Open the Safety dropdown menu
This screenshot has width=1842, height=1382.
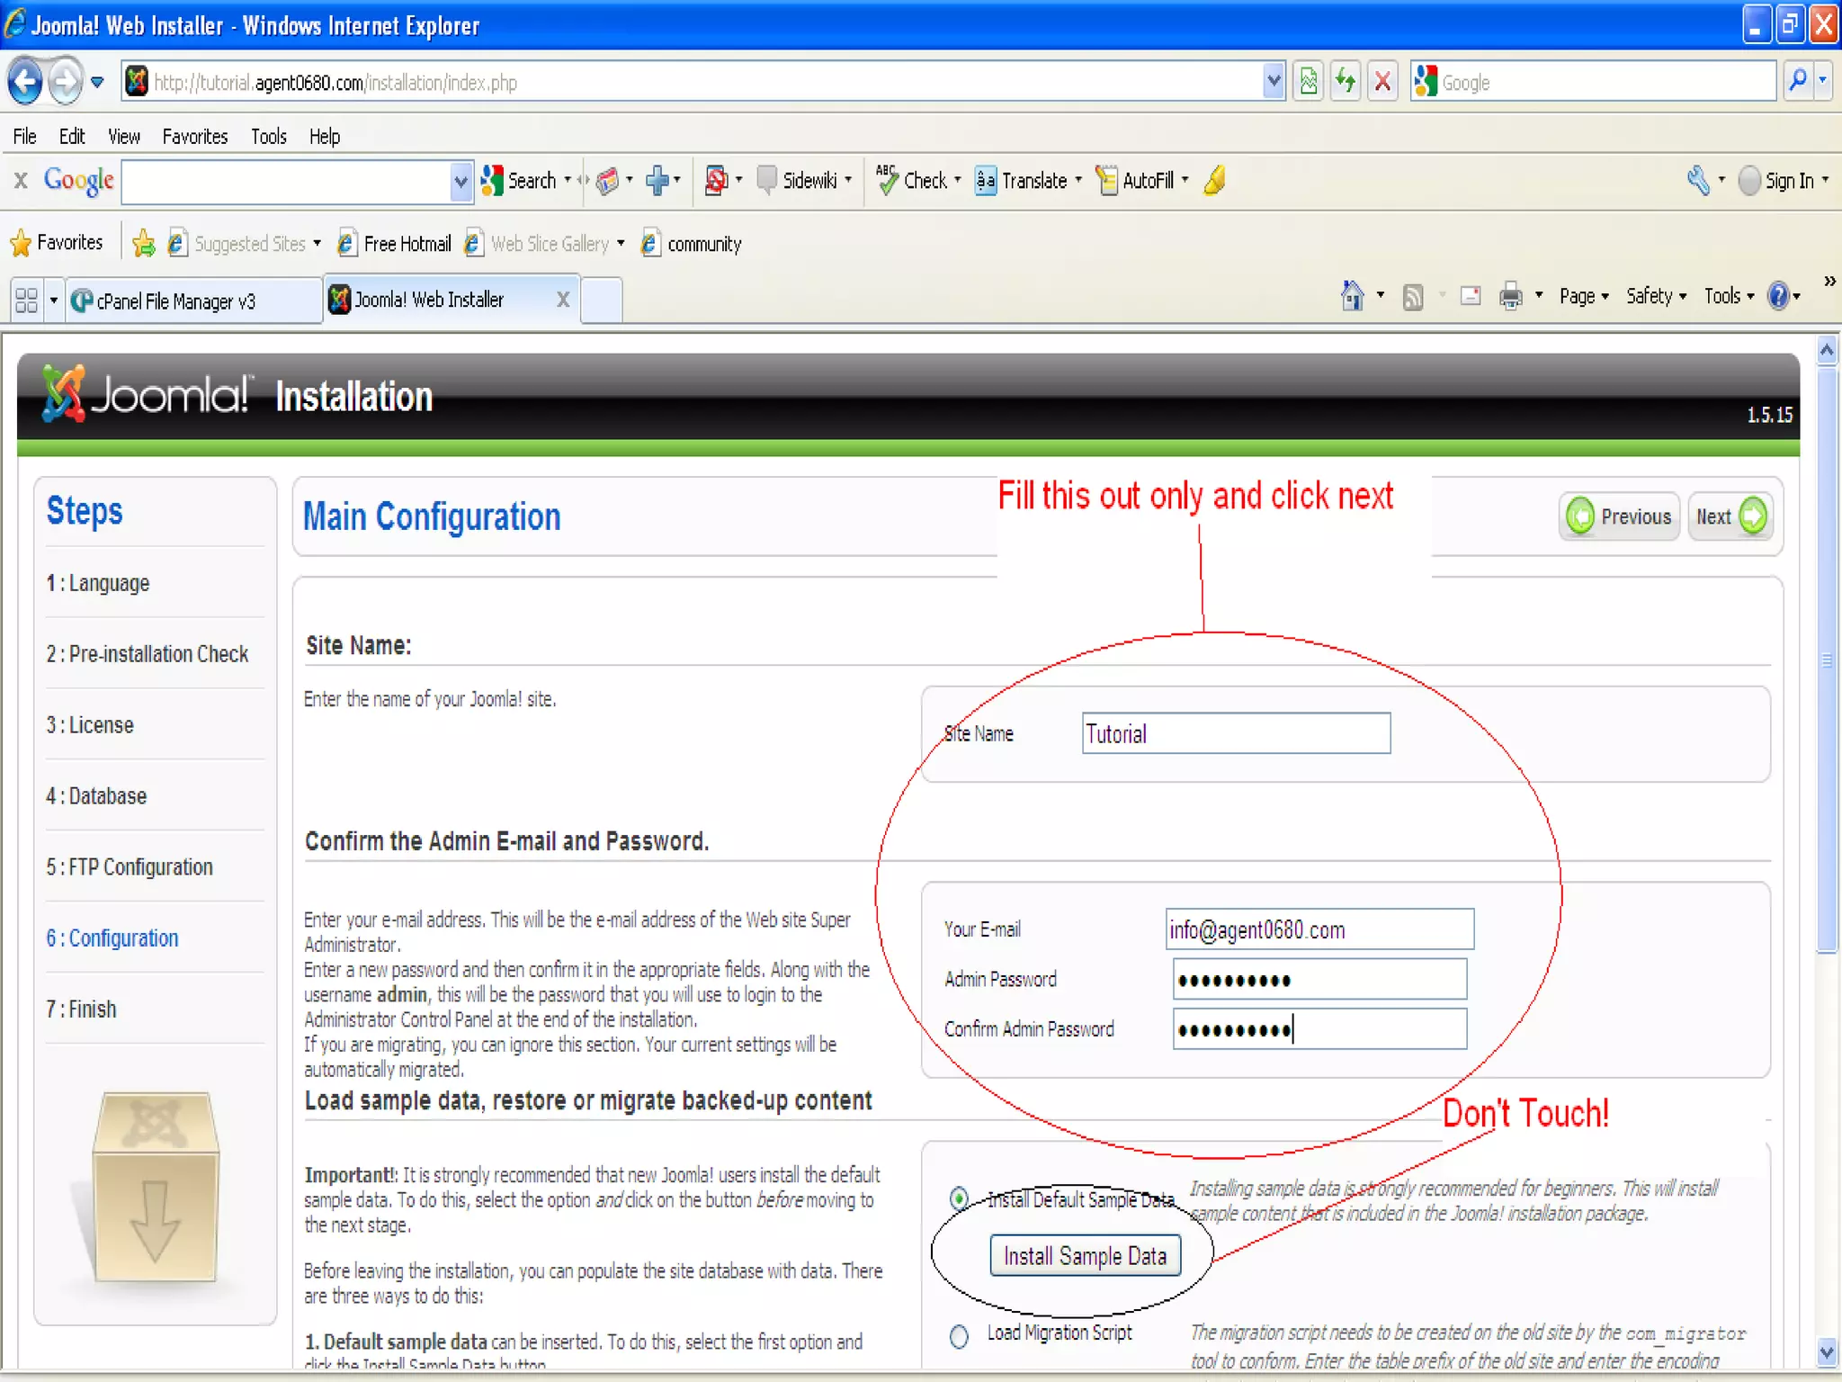pyautogui.click(x=1655, y=296)
